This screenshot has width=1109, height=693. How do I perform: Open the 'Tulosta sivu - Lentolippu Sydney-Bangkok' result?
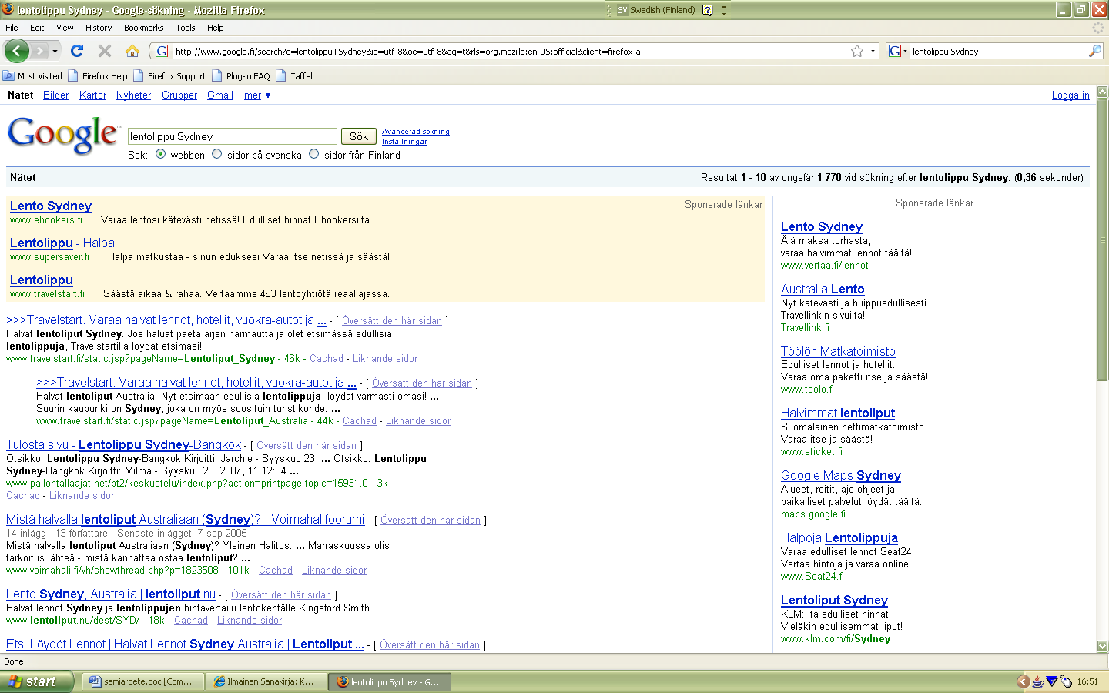pos(123,444)
